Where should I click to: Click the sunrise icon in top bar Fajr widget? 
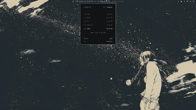click(112, 1)
